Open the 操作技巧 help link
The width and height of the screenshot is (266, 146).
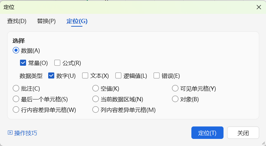click(x=22, y=133)
